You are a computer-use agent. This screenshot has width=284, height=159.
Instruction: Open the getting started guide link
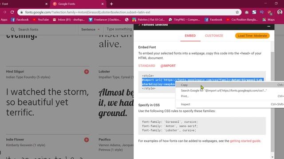point(245,141)
